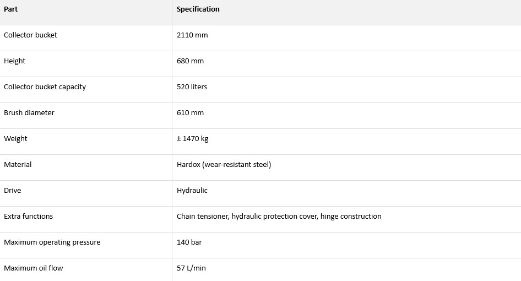
Task: Select the Height row label
Action: (x=15, y=61)
